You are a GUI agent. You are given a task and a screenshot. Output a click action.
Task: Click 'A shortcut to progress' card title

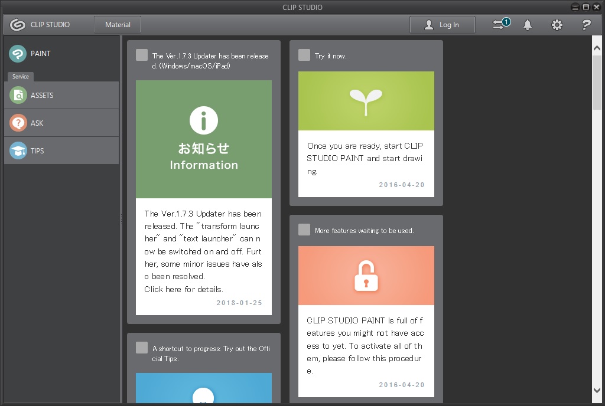click(211, 353)
